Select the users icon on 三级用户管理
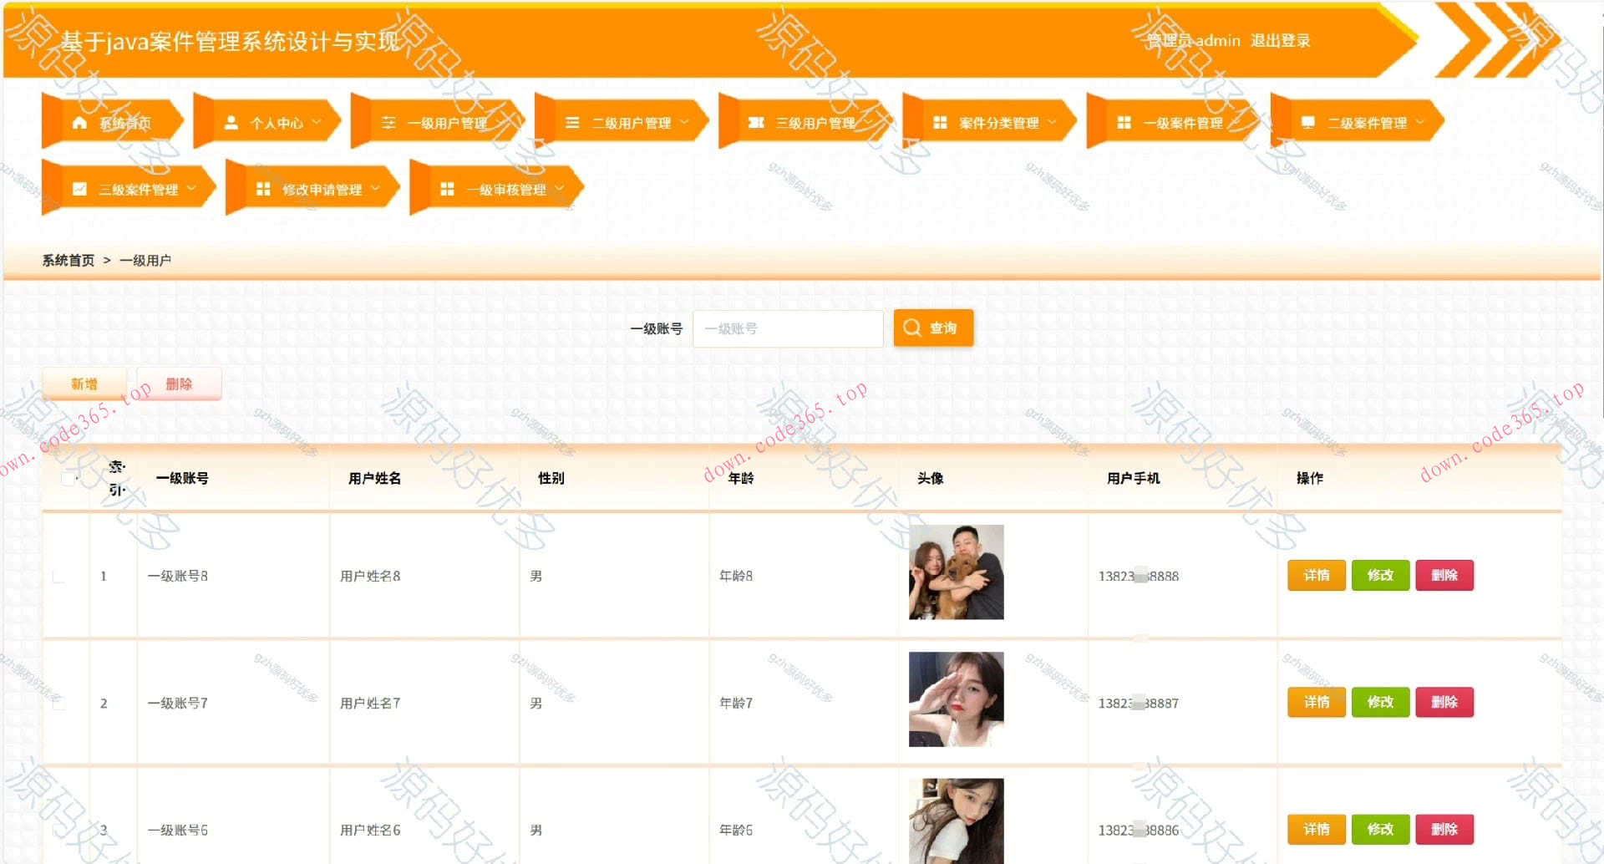This screenshot has height=864, width=1604. point(756,121)
